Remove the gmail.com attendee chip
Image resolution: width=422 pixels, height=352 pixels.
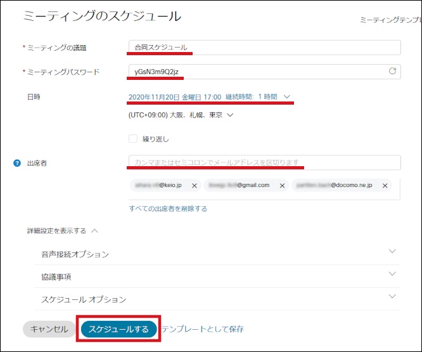[x=281, y=186]
